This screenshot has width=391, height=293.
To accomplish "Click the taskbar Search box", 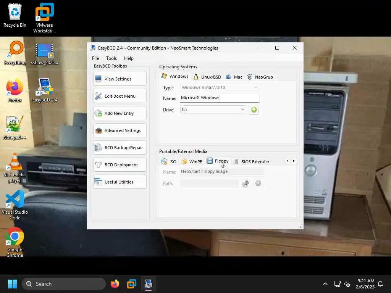I will [64, 284].
